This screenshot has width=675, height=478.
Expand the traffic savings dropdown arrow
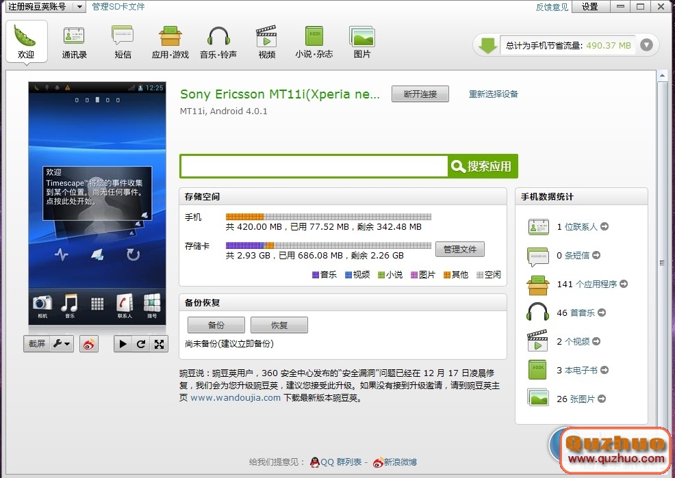[646, 44]
